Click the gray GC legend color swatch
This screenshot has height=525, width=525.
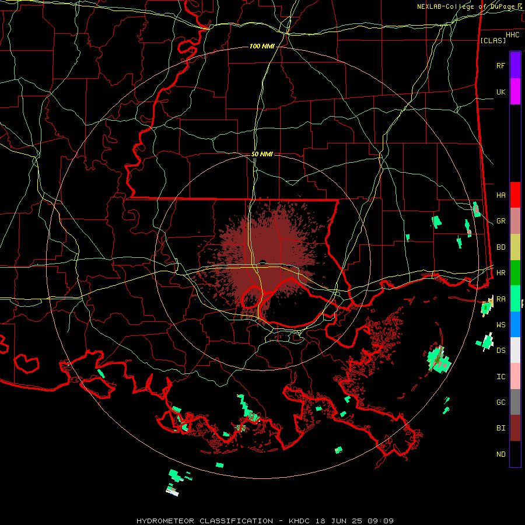point(515,402)
